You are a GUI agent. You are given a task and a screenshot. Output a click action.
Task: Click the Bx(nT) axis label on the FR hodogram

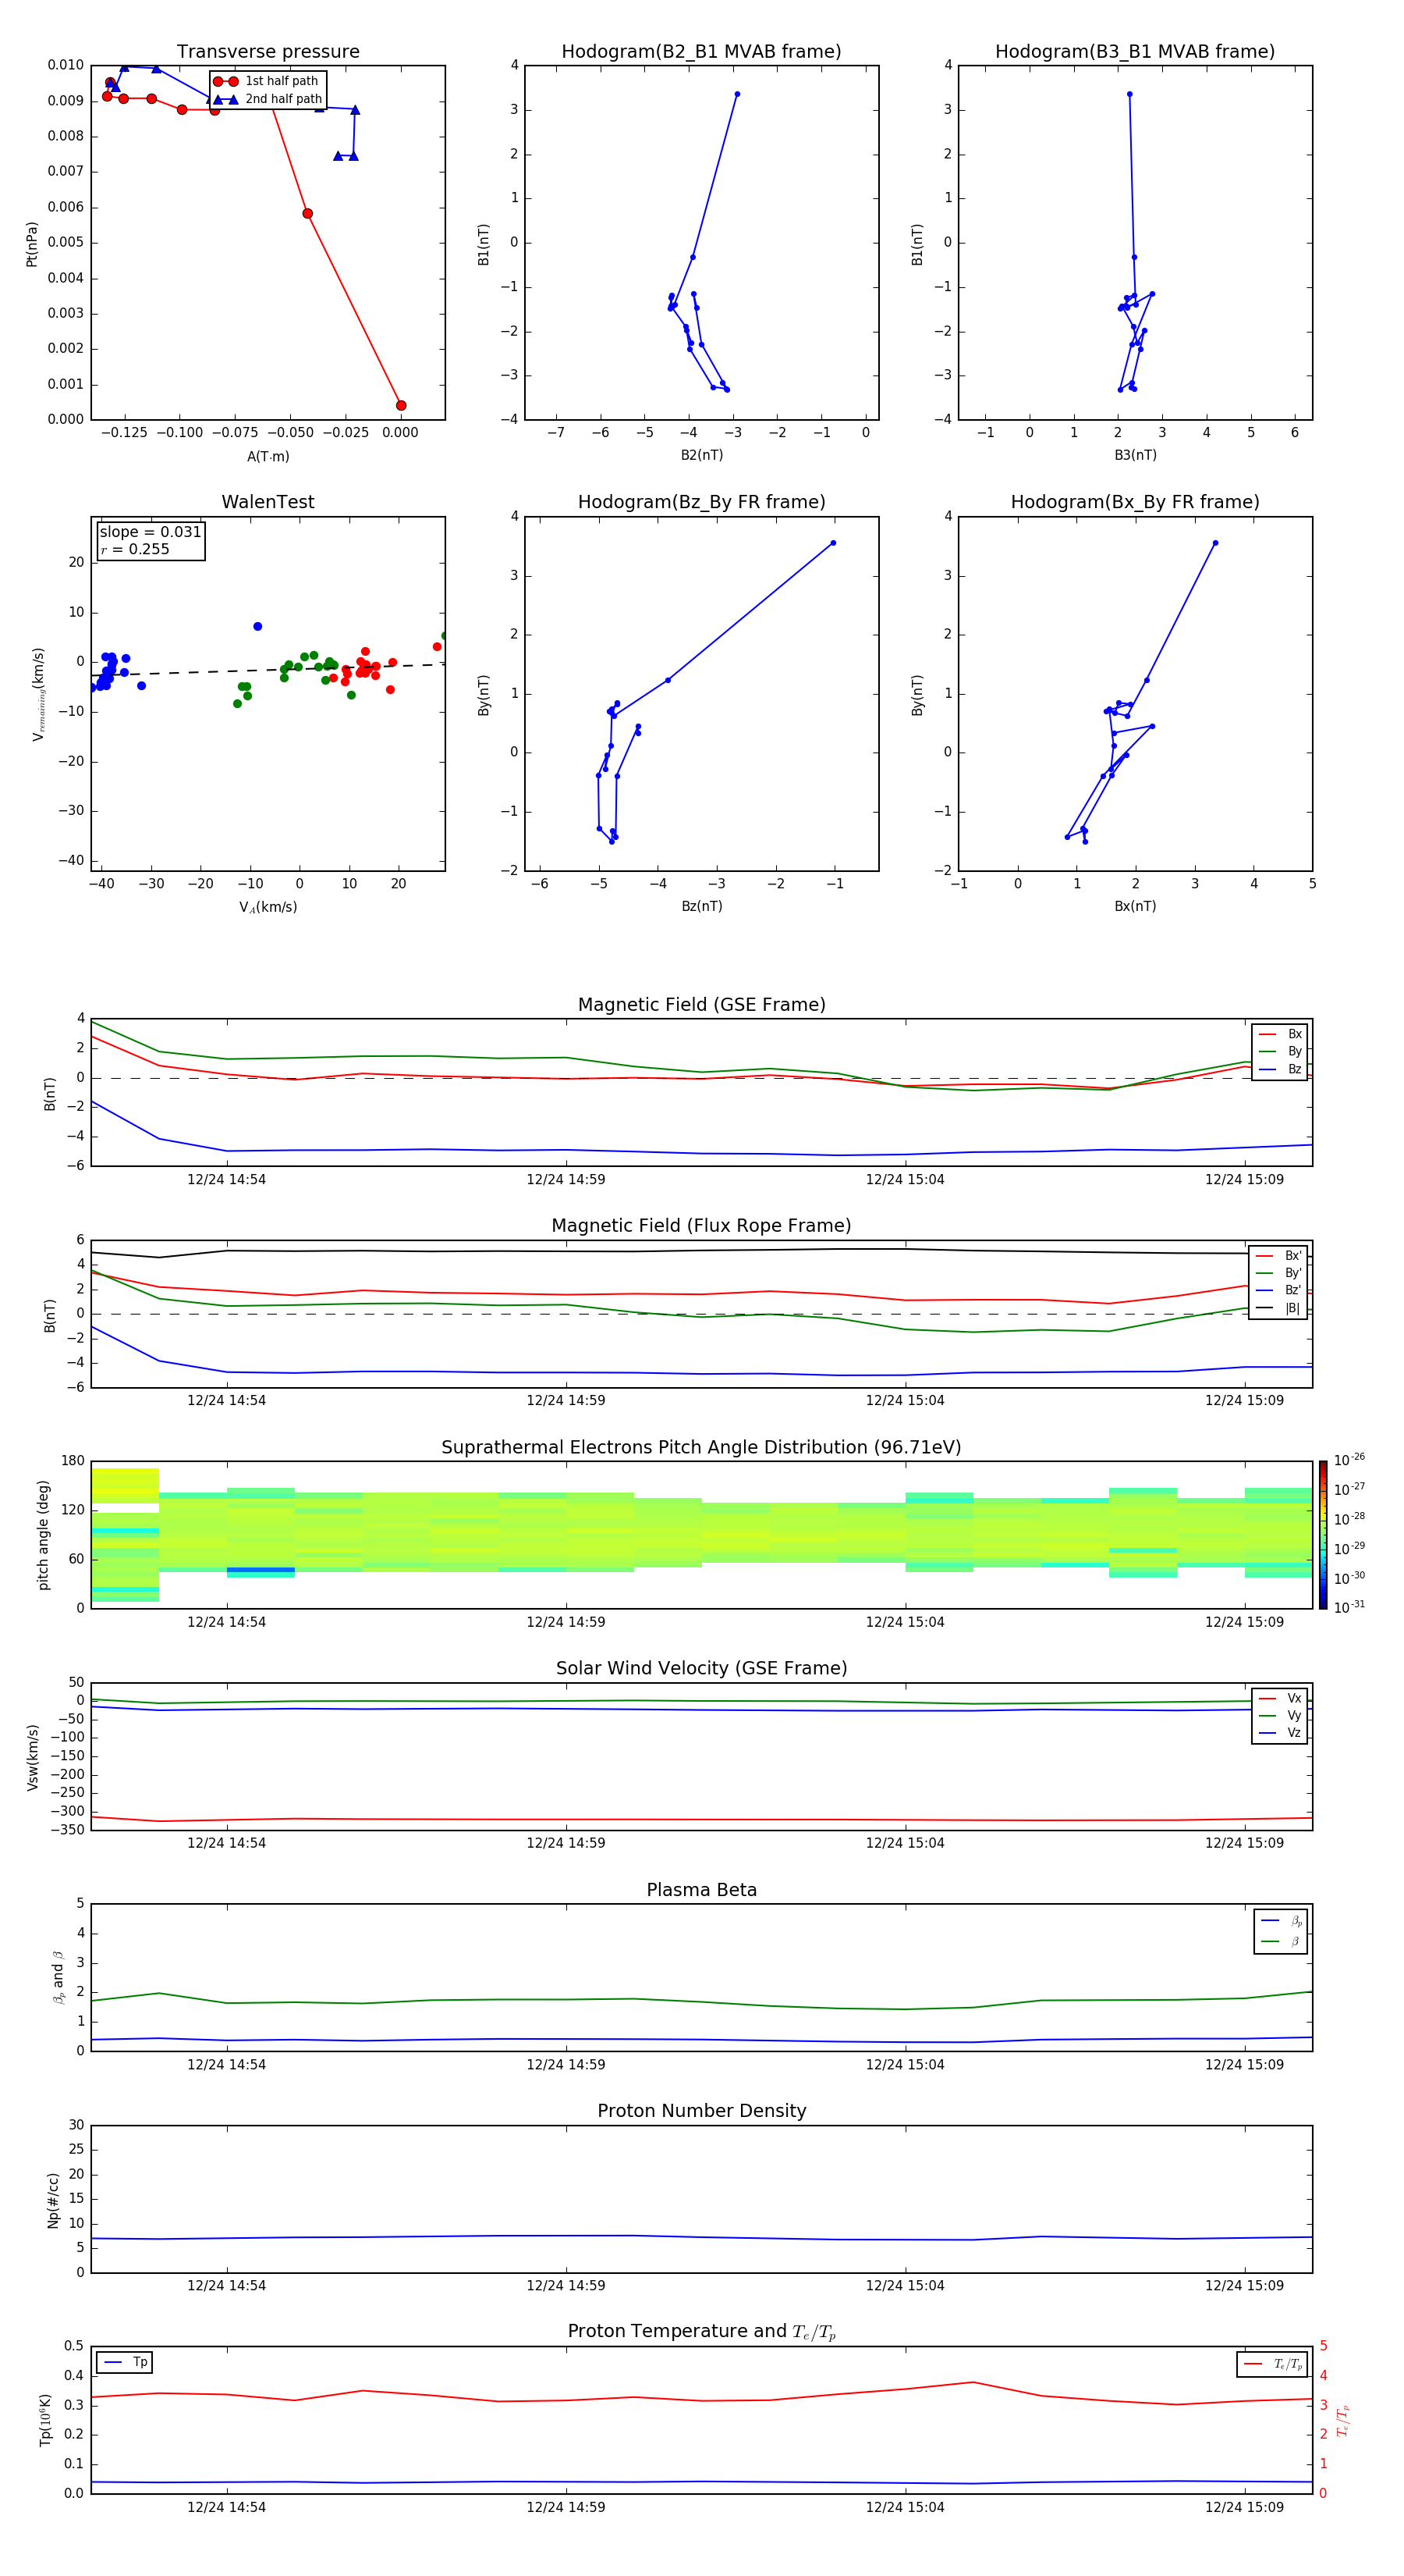(x=1135, y=907)
